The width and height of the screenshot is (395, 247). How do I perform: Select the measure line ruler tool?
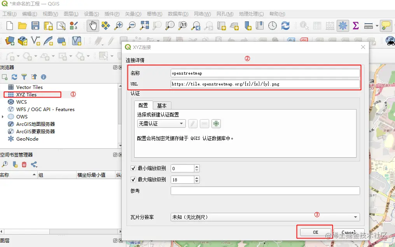368,26
